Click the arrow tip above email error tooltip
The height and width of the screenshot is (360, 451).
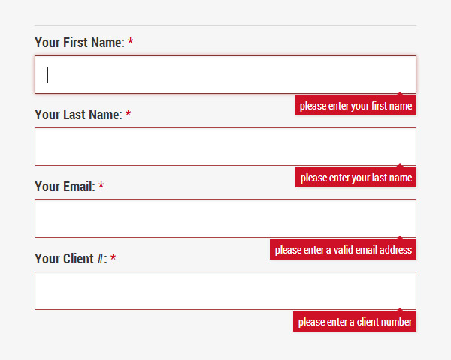400,238
